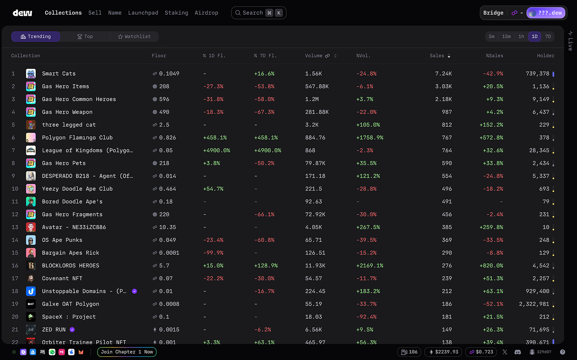Click the orange fox marketplace icon

[81, 352]
